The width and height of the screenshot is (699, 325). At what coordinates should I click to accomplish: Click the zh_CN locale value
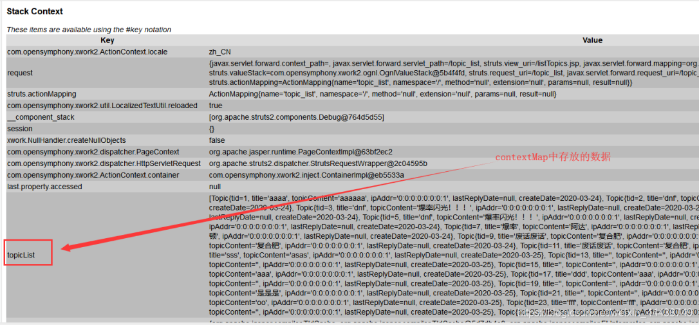coord(220,51)
